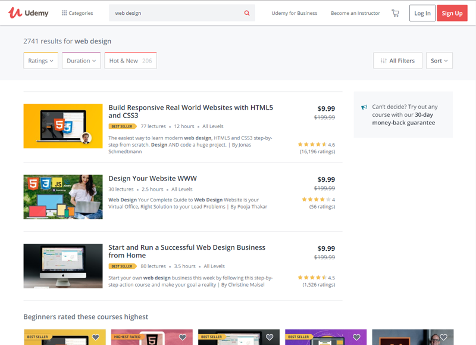476x345 pixels.
Task: Click the Udemy logo
Action: pos(29,13)
